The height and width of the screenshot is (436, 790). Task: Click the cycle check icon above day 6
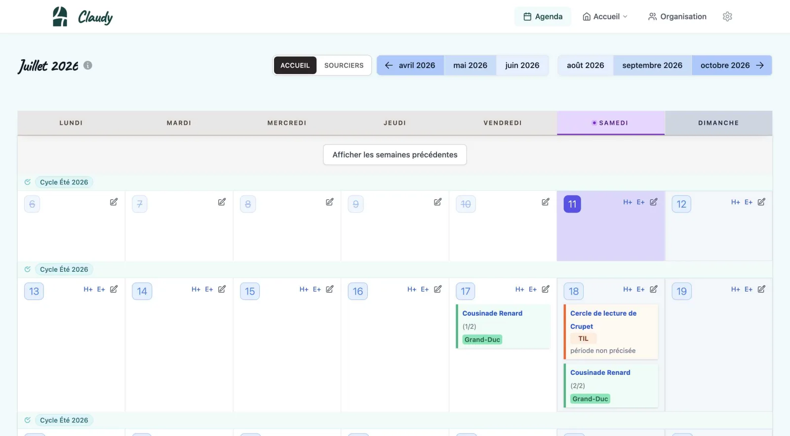(x=28, y=182)
